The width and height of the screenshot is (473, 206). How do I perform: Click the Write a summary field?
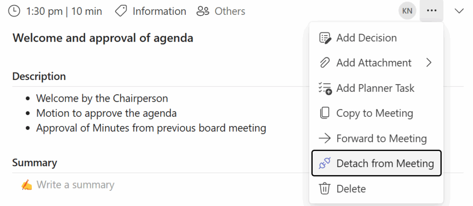(75, 185)
